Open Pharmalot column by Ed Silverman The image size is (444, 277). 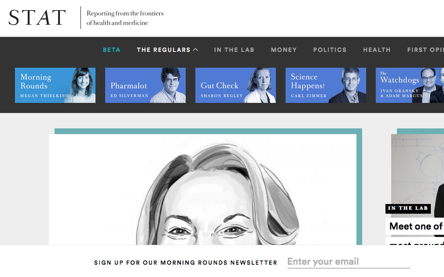145,85
